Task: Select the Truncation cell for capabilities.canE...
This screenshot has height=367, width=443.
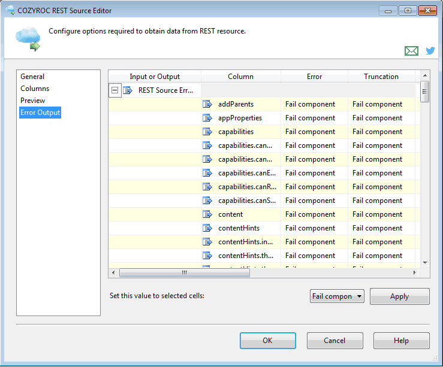Action: [381, 173]
